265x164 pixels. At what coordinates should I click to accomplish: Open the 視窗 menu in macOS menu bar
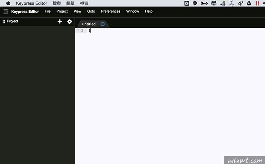click(84, 3)
